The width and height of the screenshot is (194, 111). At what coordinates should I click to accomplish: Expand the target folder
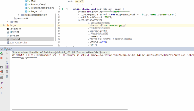pyautogui.click(x=4, y=25)
